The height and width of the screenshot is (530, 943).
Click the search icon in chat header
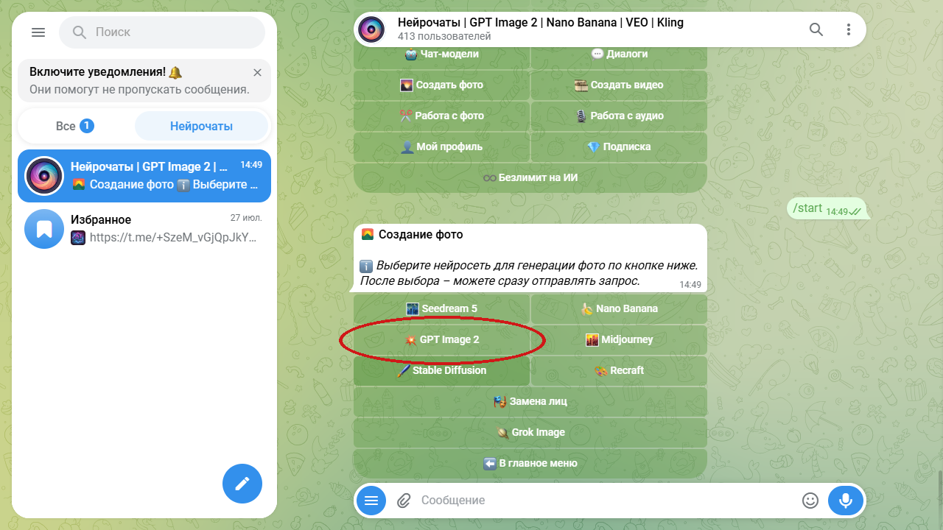pos(816,29)
